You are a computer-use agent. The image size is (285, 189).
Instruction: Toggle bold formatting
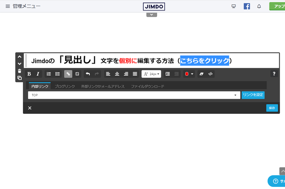tap(29, 74)
